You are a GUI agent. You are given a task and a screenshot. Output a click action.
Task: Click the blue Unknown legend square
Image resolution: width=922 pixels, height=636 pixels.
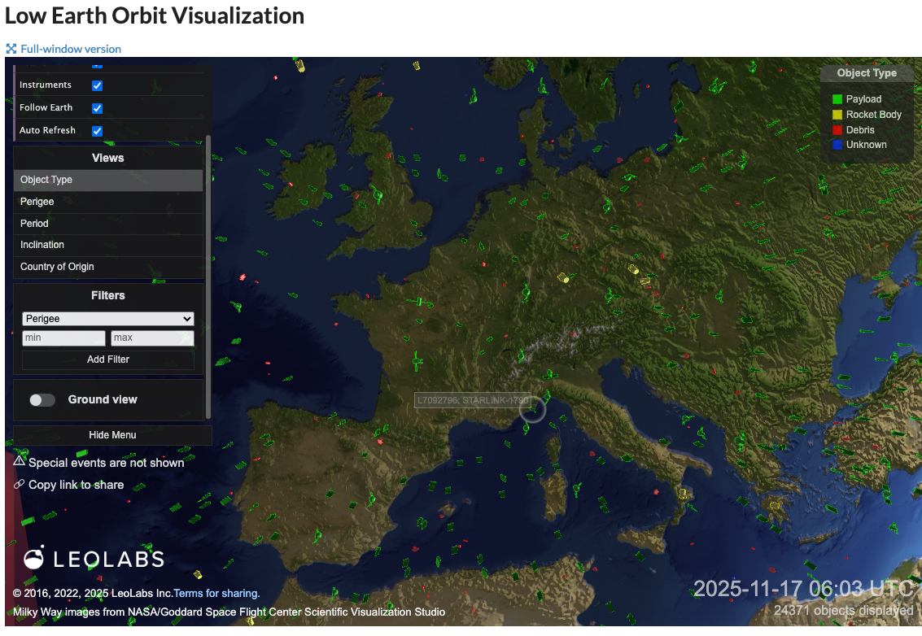(837, 145)
